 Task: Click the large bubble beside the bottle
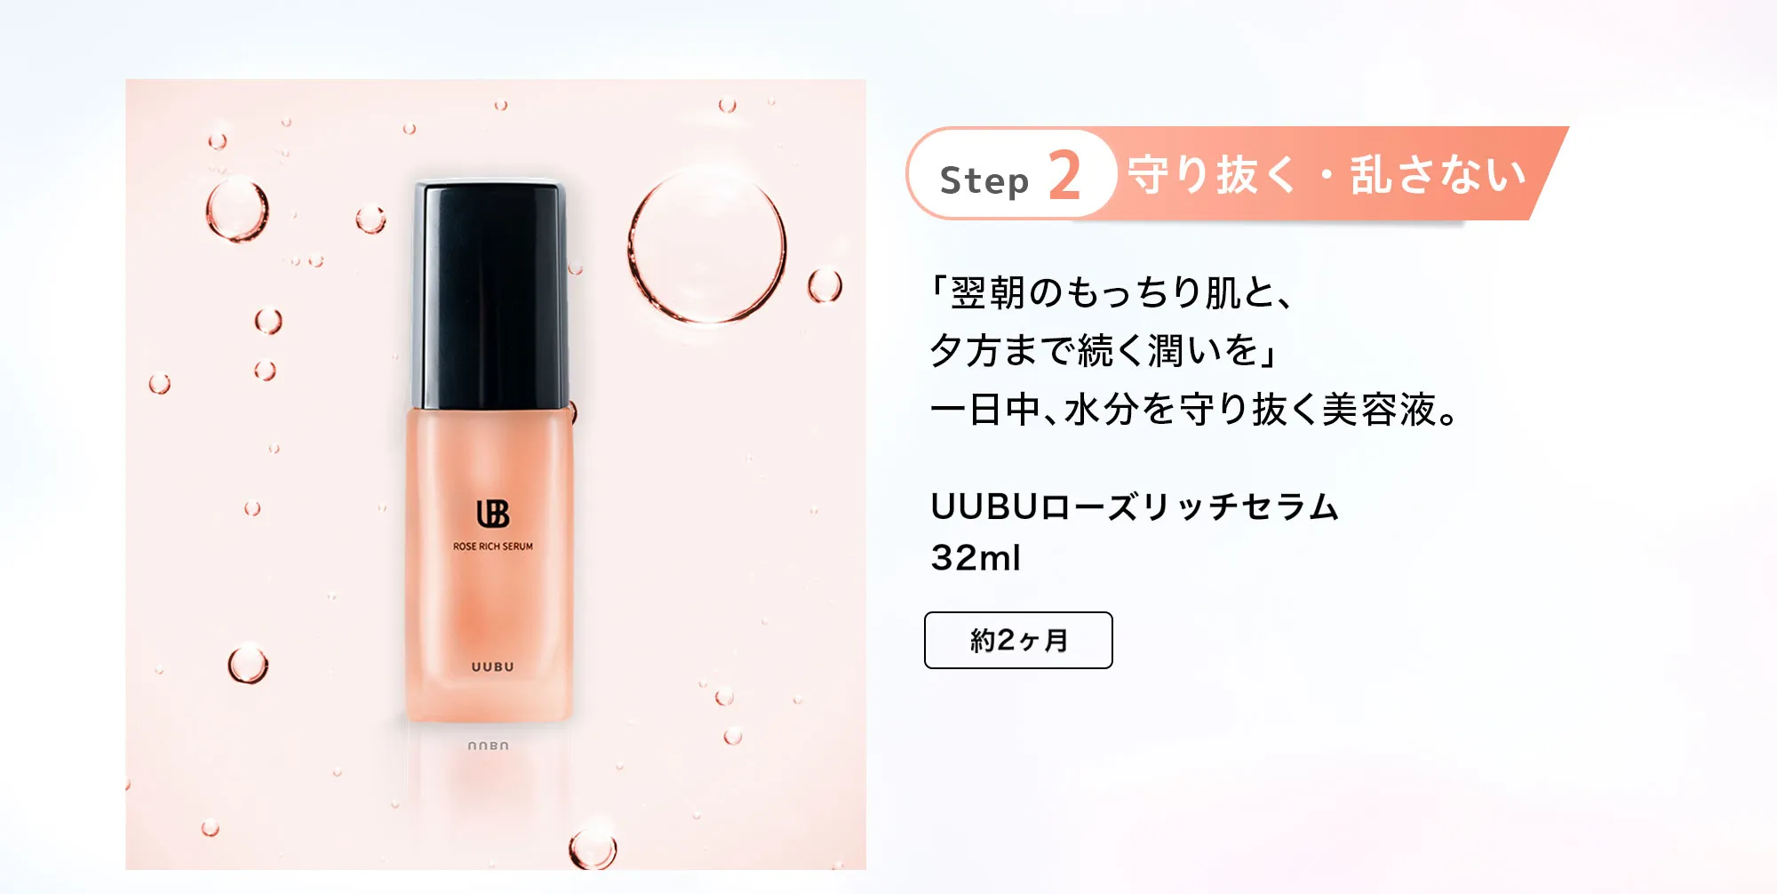(707, 244)
